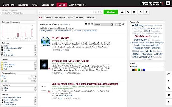Open the Relevanz sort dropdown
The width and height of the screenshot is (172, 107).
click(x=104, y=24)
